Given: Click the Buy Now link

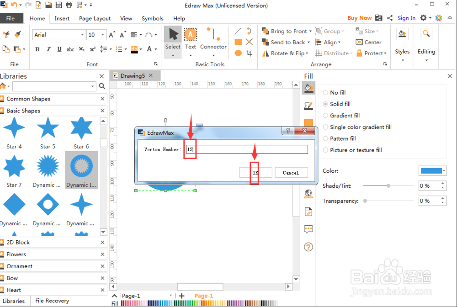Looking at the screenshot, I should click(359, 18).
